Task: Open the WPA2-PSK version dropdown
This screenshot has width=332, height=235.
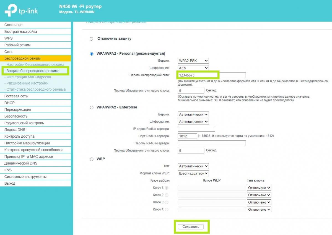Action: tap(193, 61)
